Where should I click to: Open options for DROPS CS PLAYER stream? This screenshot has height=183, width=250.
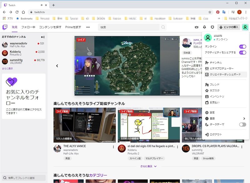coord(242,147)
